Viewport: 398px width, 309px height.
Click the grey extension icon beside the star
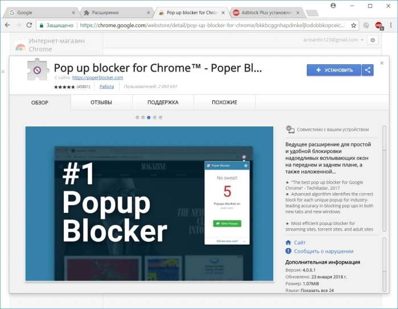366,25
